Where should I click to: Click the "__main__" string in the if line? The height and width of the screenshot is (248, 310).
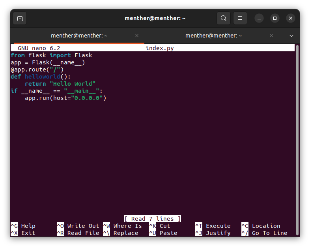(82, 91)
